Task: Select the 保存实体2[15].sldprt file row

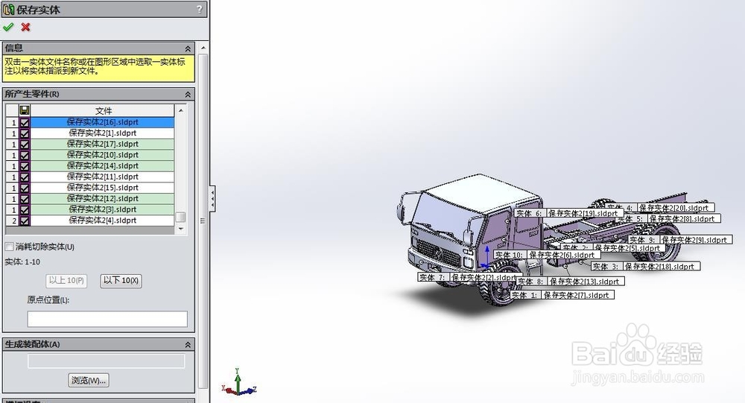Action: (102, 188)
